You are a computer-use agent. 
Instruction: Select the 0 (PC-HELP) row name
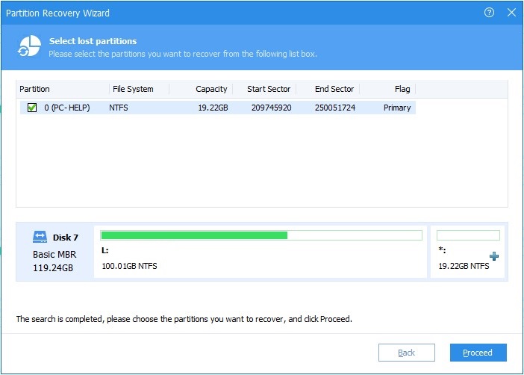pyautogui.click(x=67, y=108)
